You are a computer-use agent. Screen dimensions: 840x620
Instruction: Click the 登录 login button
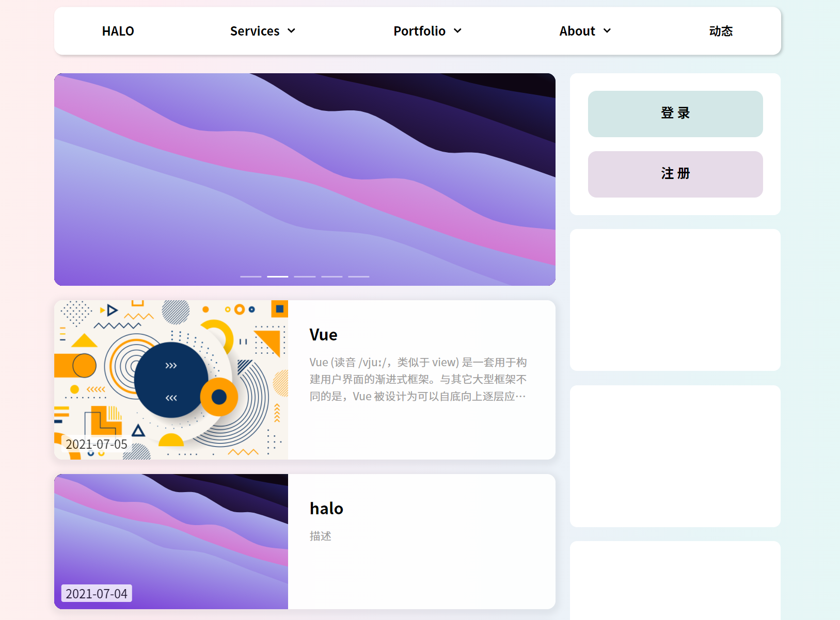click(675, 114)
